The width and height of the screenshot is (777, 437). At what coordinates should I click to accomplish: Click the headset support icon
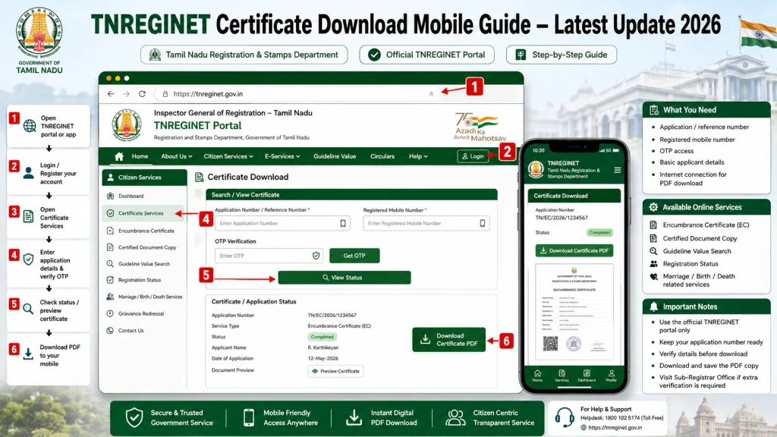[565, 417]
